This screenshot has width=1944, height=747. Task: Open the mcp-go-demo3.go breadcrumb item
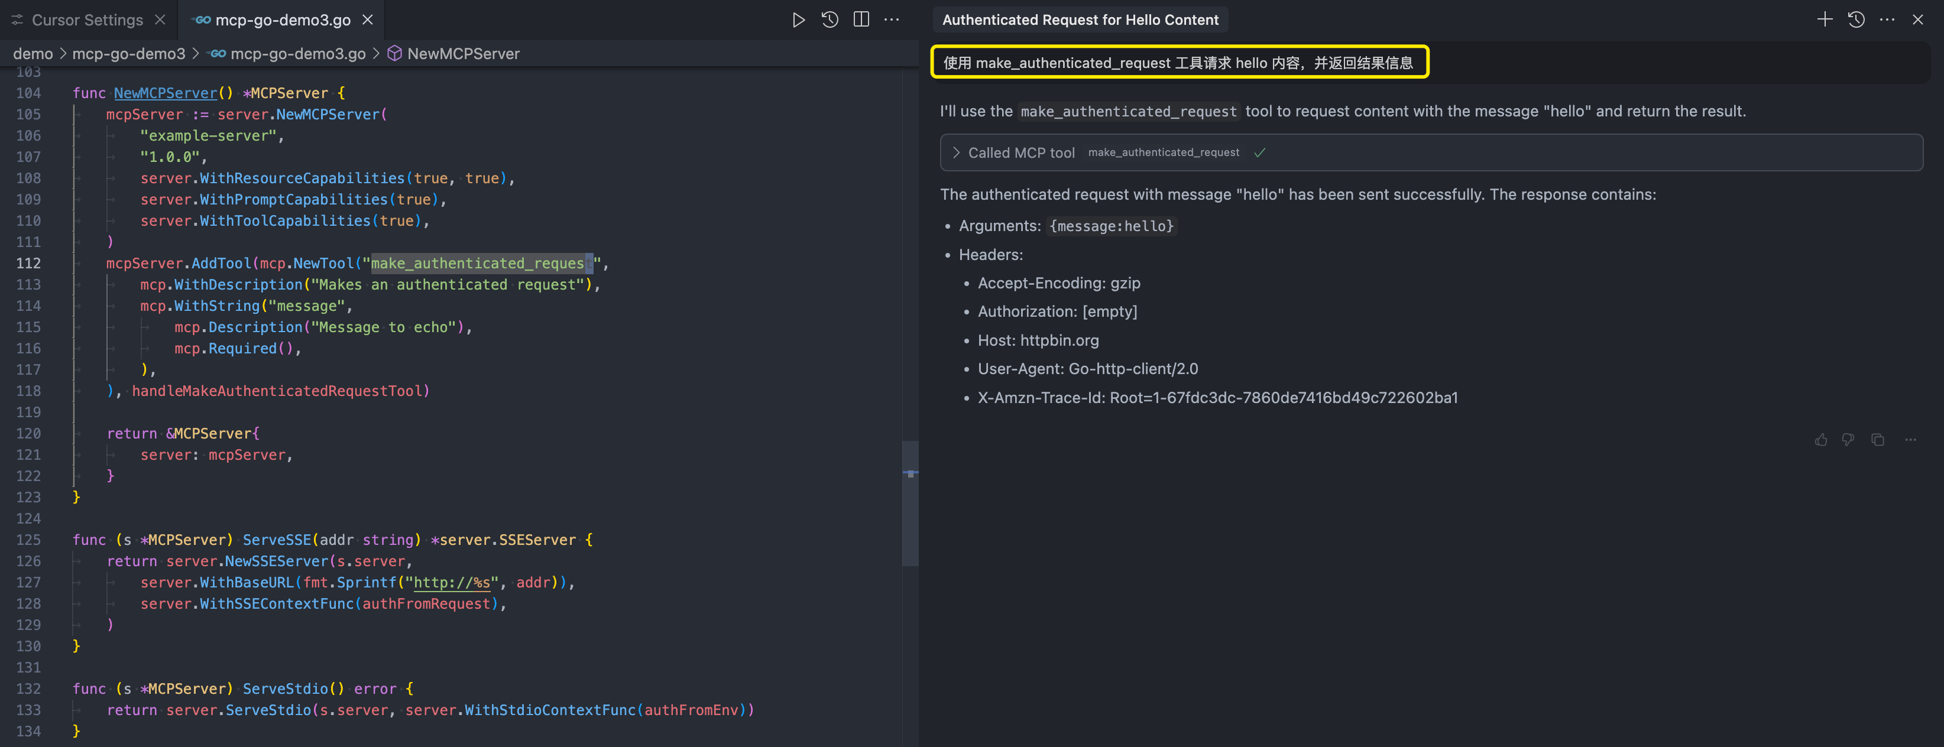click(x=298, y=54)
